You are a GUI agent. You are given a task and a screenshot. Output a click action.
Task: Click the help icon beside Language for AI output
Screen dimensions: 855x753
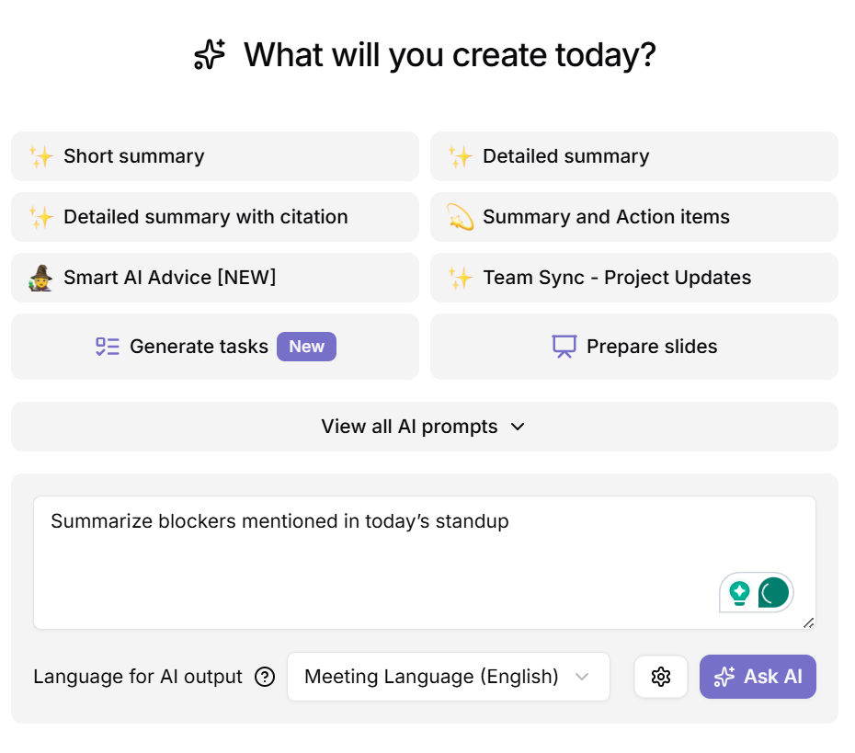click(265, 678)
